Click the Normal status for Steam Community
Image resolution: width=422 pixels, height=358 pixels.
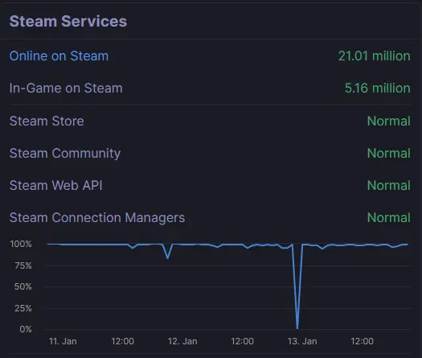coord(389,154)
